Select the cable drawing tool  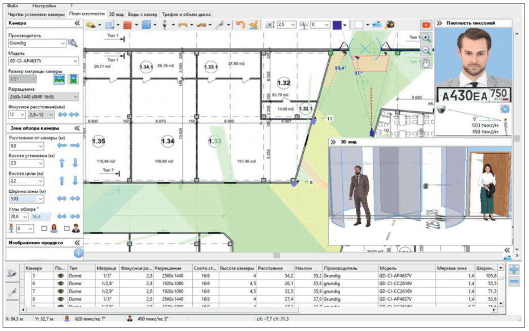pyautogui.click(x=219, y=25)
